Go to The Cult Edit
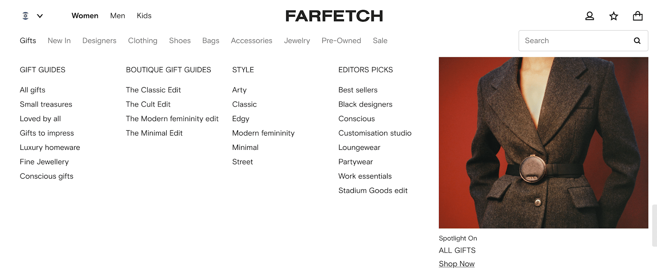657x274 pixels. pyautogui.click(x=148, y=104)
